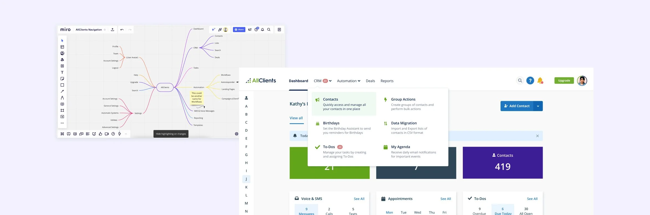The height and width of the screenshot is (215, 650).
Task: Collapse Miro bottom toolbar with chevrons
Action: [126, 134]
